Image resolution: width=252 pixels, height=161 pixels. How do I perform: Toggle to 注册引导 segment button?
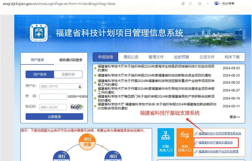68,74
